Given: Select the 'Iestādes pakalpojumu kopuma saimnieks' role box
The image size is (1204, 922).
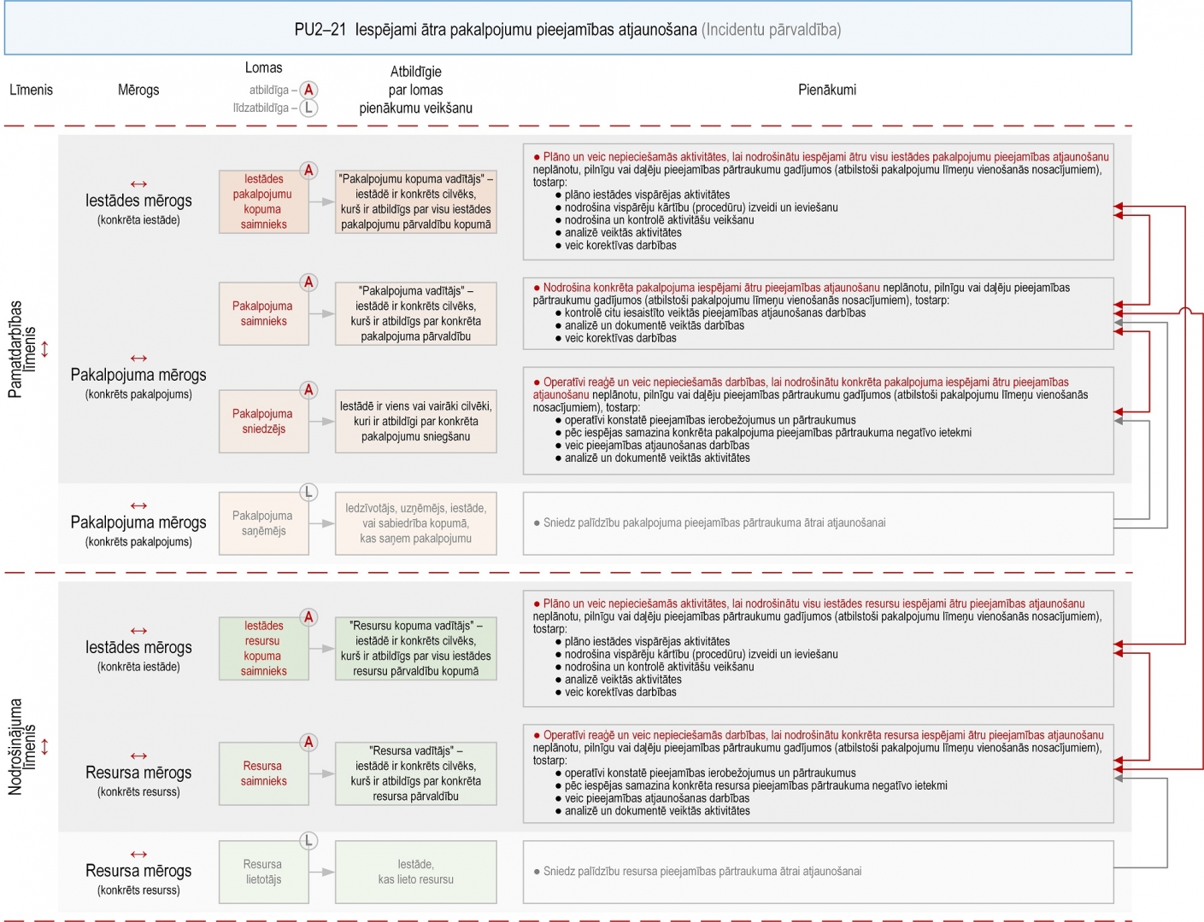Looking at the screenshot, I should click(x=263, y=202).
